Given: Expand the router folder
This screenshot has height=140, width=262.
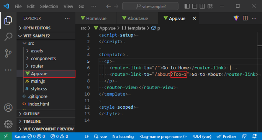Looking at the screenshot, I should point(46,66).
